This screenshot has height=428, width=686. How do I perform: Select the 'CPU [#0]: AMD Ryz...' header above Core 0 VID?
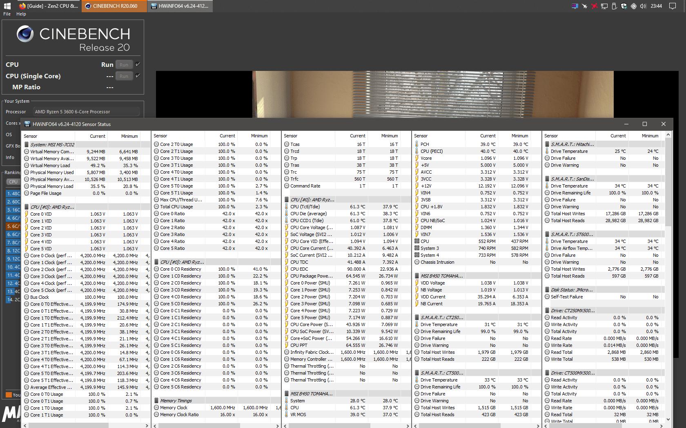click(87, 207)
